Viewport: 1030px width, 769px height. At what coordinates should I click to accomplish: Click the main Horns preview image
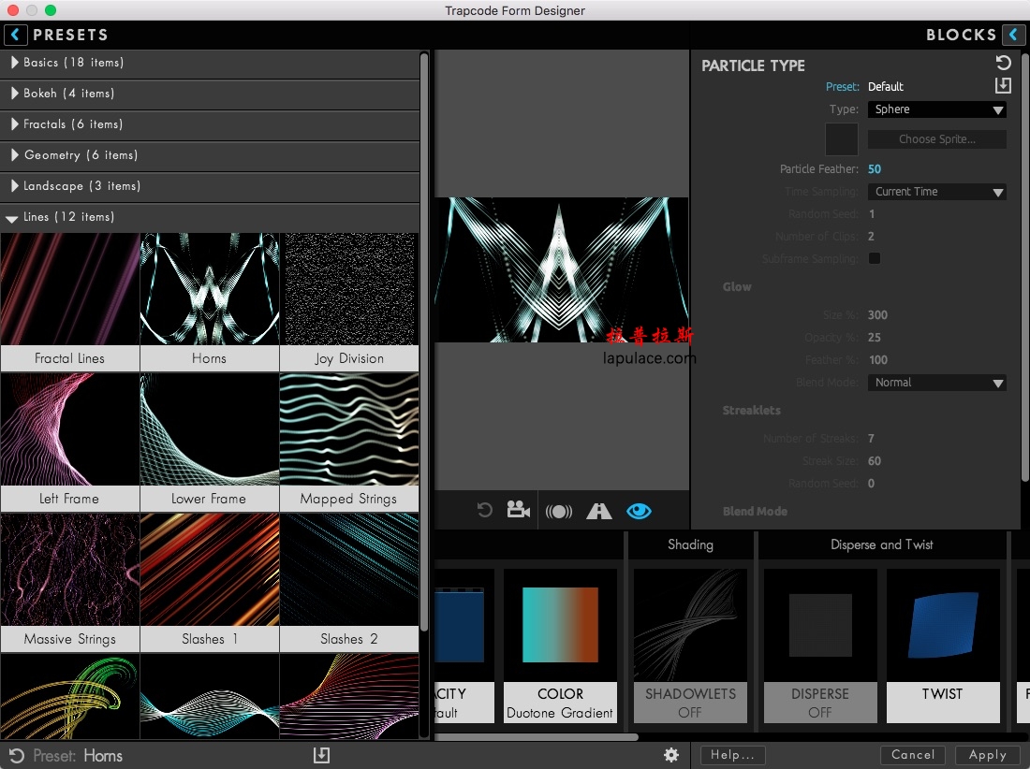[x=562, y=269]
